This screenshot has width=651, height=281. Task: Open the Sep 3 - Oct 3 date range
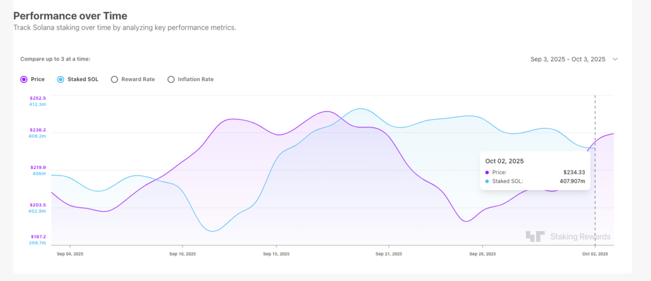click(567, 60)
